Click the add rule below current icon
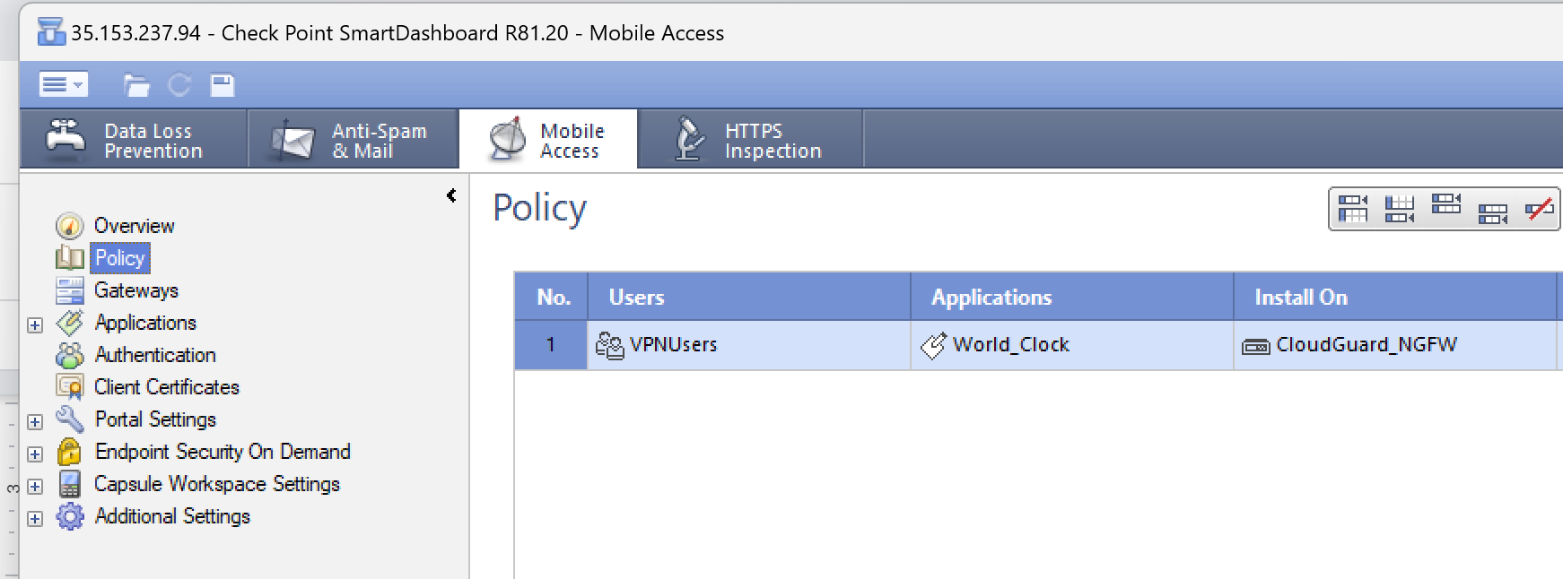This screenshot has height=579, width=1563. 1492,212
